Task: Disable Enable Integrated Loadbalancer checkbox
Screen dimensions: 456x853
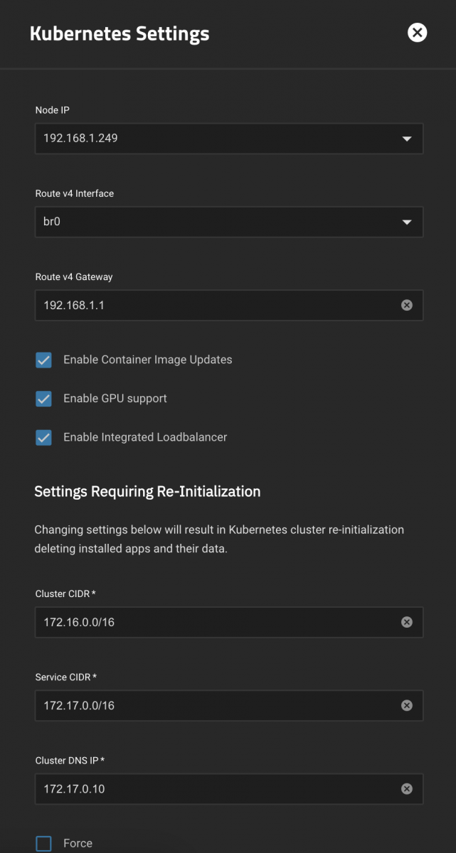Action: coord(43,438)
